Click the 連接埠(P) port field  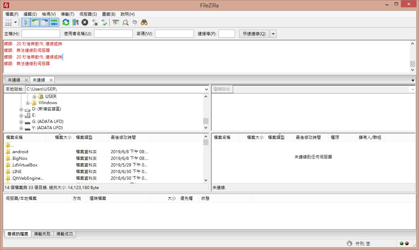pyautogui.click(x=227, y=34)
